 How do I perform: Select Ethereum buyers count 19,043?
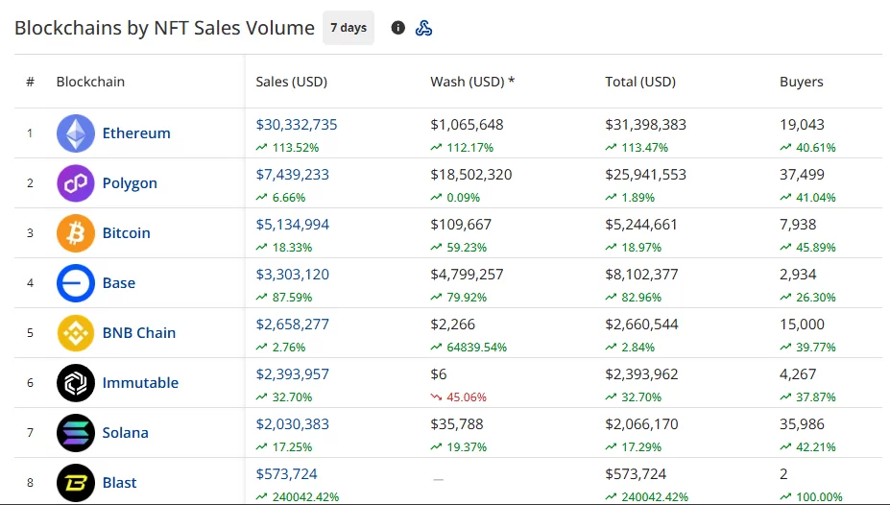pos(802,125)
